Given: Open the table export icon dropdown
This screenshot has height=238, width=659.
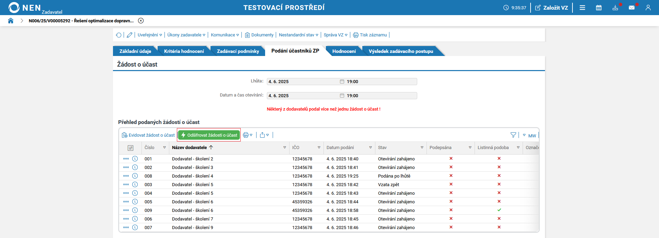Looking at the screenshot, I should coord(264,135).
